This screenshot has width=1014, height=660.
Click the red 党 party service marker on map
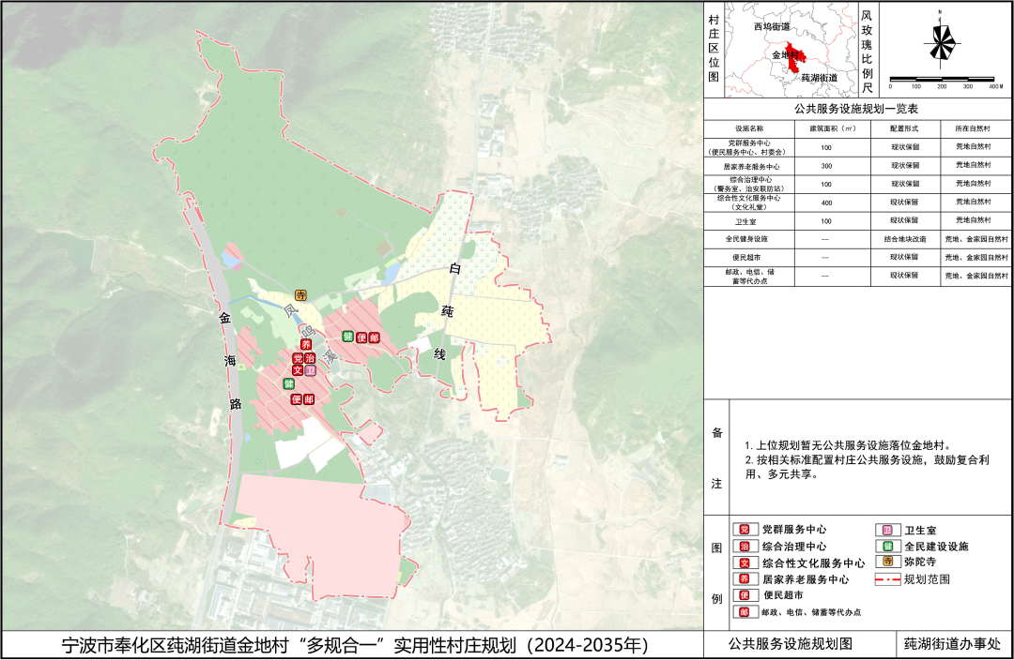298,359
